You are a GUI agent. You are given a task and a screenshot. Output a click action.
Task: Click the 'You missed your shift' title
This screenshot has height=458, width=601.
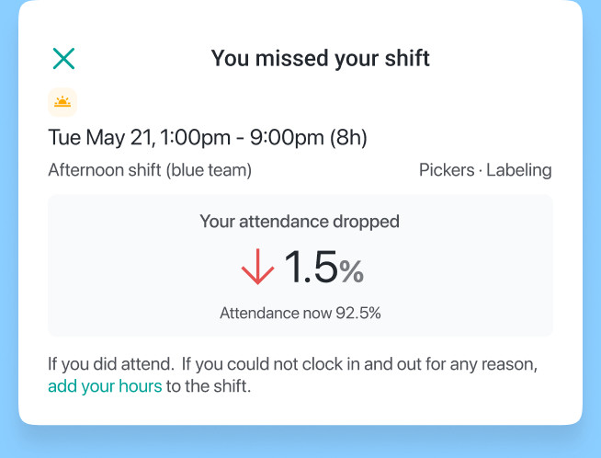click(321, 59)
